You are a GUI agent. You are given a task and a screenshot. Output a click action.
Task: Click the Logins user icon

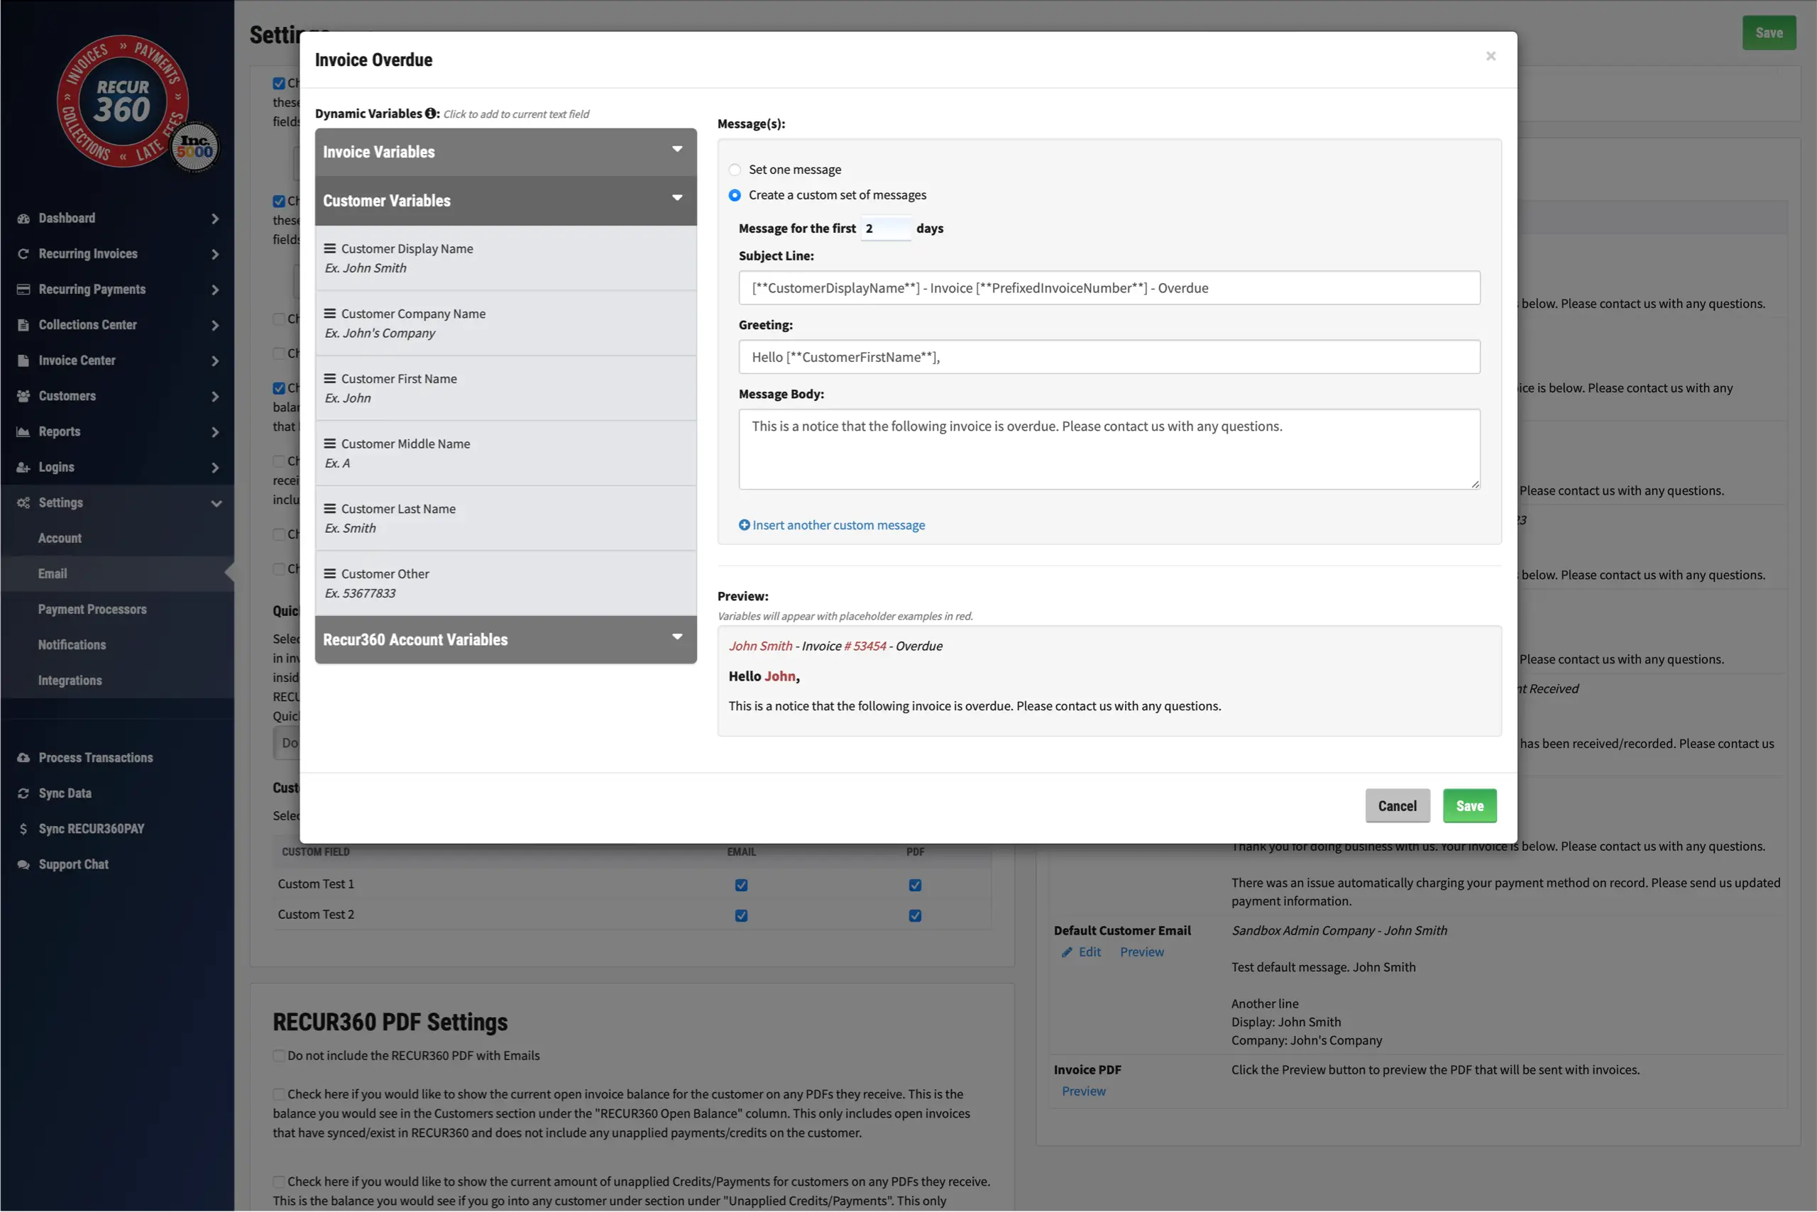coord(23,468)
